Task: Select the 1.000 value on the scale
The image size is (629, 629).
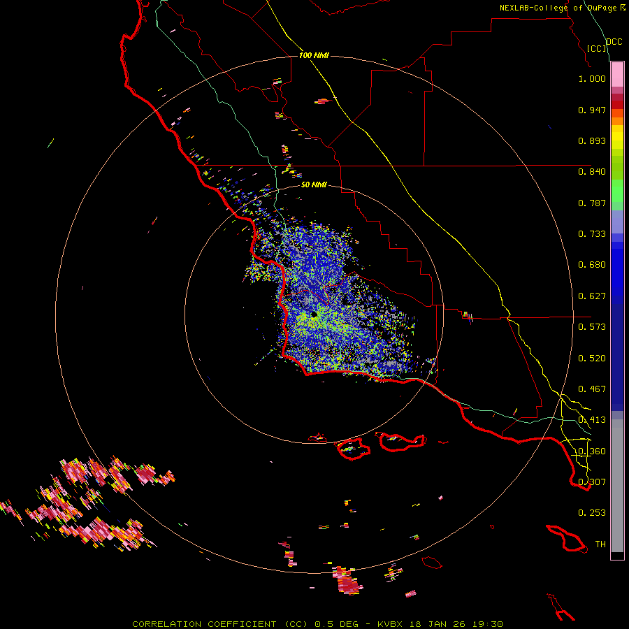Action: click(592, 78)
